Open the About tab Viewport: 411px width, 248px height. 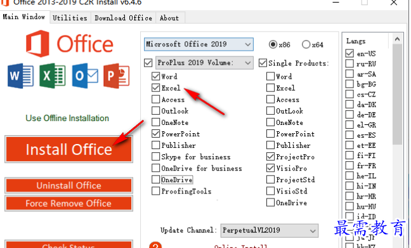(169, 18)
